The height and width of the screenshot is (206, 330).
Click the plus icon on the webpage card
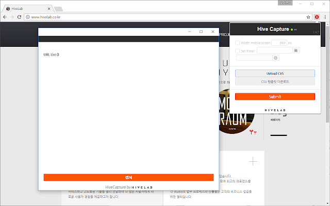click(x=253, y=161)
